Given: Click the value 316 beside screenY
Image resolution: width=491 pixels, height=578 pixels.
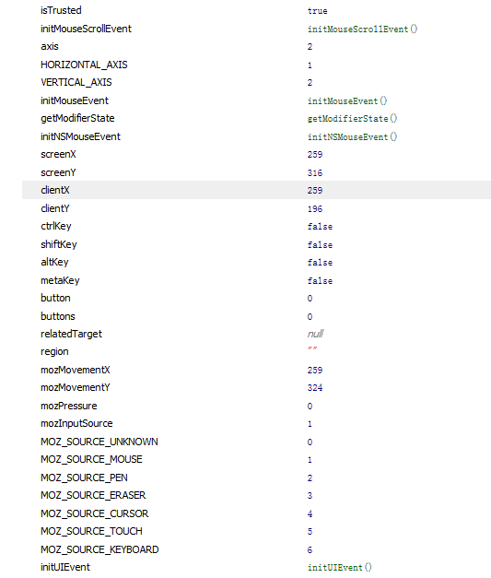Looking at the screenshot, I should tap(315, 173).
